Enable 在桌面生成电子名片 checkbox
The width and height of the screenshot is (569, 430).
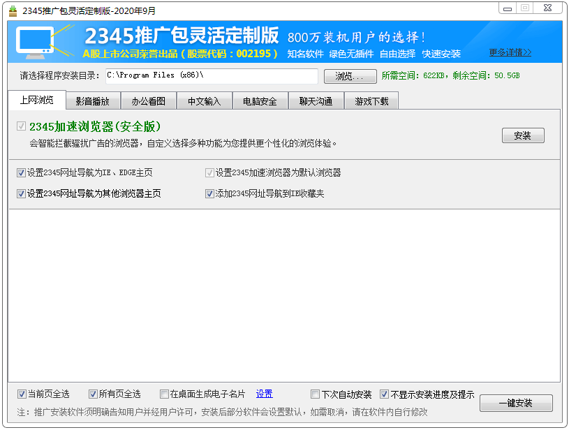[164, 394]
